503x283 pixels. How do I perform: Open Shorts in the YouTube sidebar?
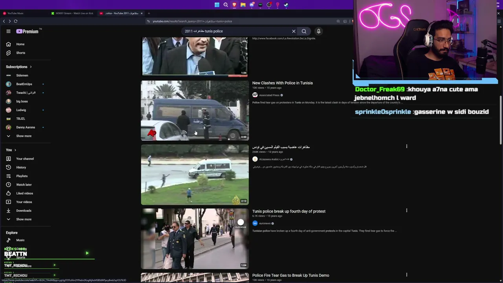20,53
